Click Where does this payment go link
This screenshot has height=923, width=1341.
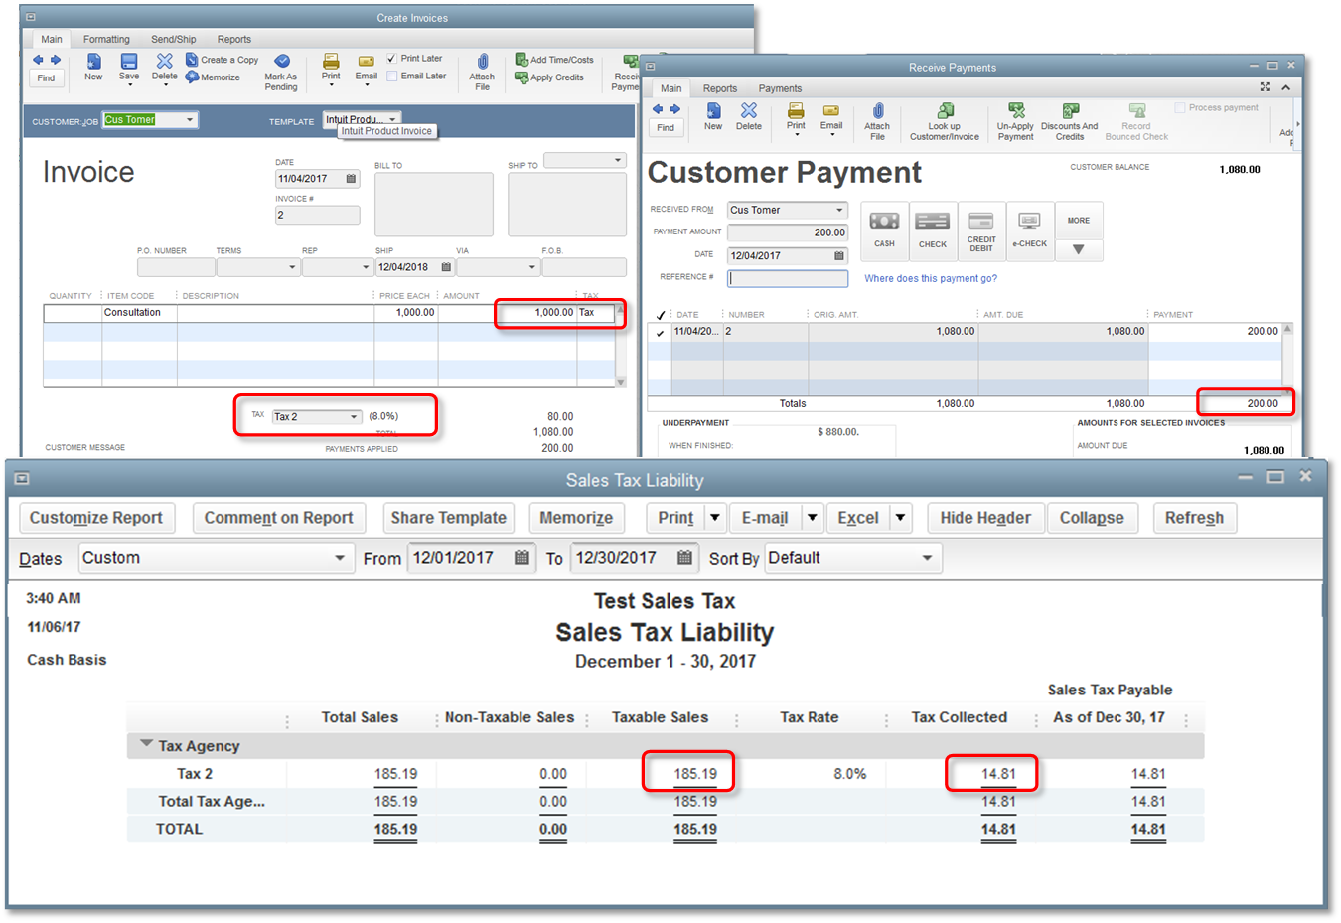pos(931,279)
